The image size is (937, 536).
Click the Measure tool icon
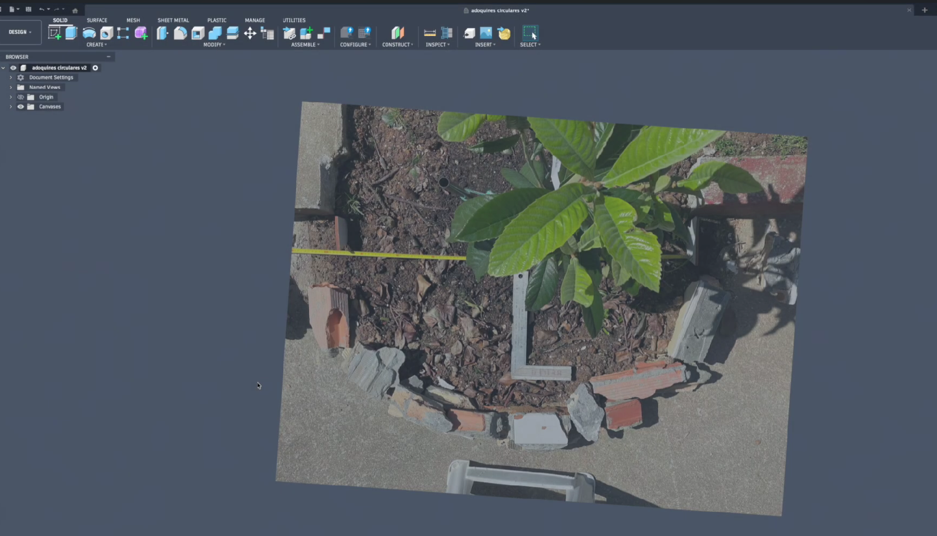[x=429, y=33]
